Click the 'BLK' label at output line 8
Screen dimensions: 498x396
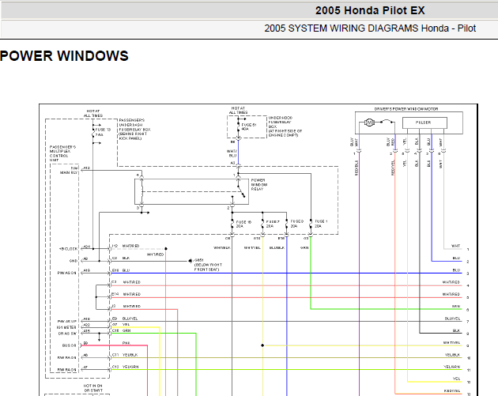pyautogui.click(x=456, y=330)
